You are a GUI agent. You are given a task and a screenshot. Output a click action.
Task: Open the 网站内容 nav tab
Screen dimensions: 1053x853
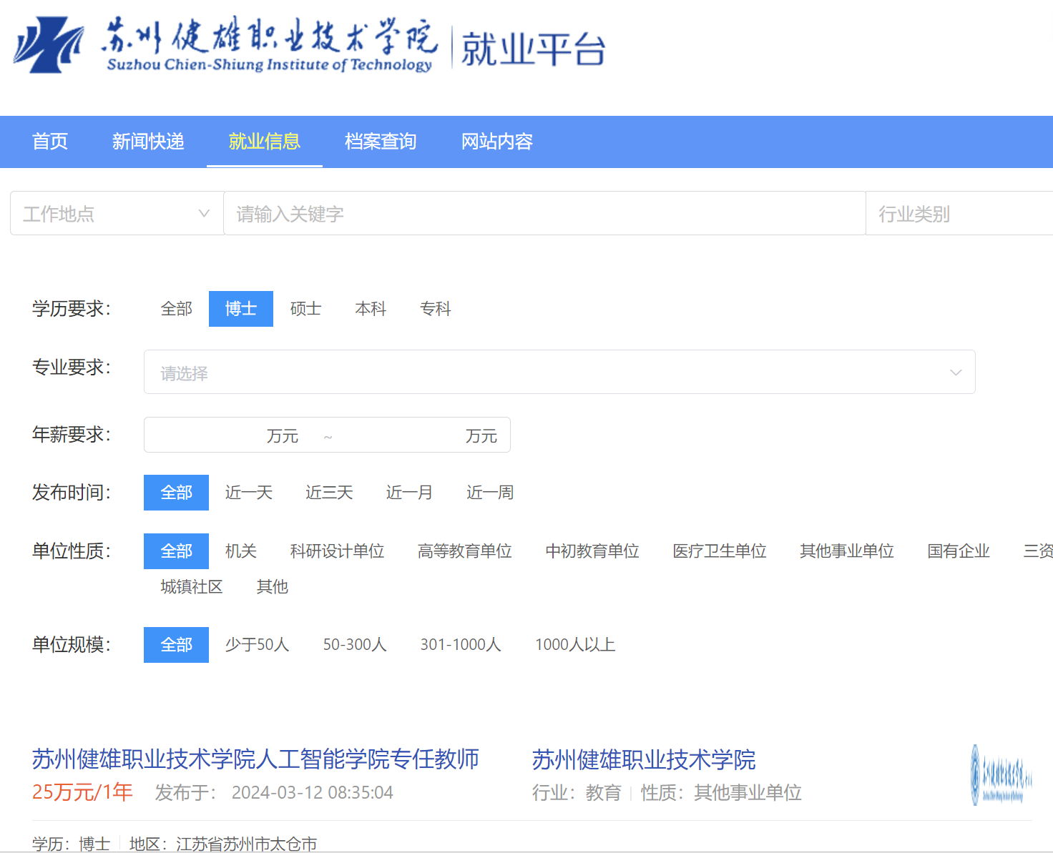click(497, 142)
